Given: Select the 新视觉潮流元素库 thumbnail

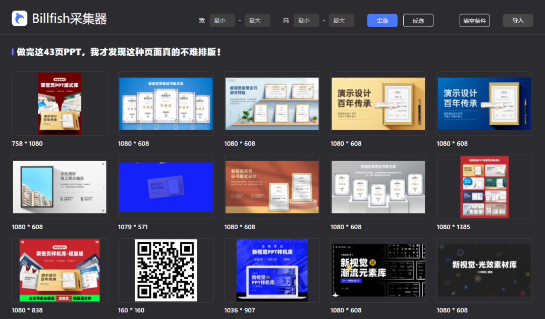Looking at the screenshot, I should pyautogui.click(x=378, y=271).
